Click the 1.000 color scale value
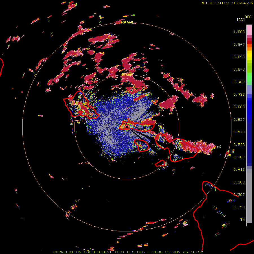The width and height of the screenshot is (254, 254). coord(239,32)
